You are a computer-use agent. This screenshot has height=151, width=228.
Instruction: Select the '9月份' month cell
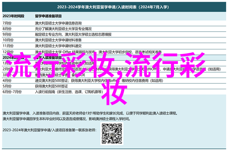7,35
